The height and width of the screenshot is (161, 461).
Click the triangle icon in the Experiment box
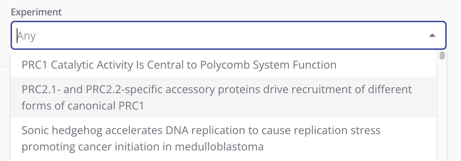click(432, 35)
